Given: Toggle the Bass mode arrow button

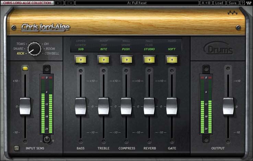Looking at the screenshot, I should pos(81,60).
